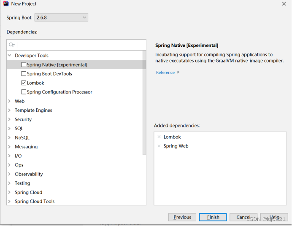292x226 pixels.
Task: Click the Finish button
Action: [x=213, y=217]
